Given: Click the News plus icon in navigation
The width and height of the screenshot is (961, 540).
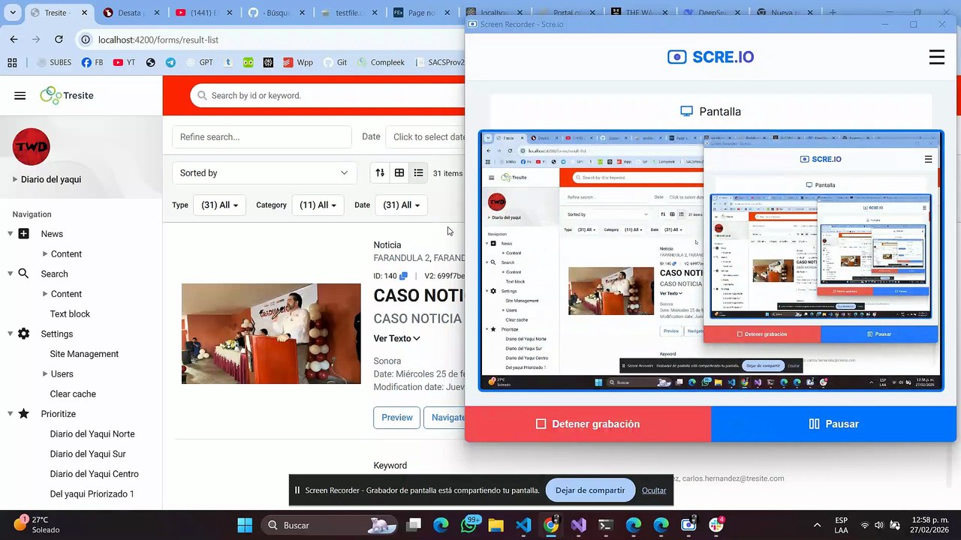Looking at the screenshot, I should coord(24,234).
